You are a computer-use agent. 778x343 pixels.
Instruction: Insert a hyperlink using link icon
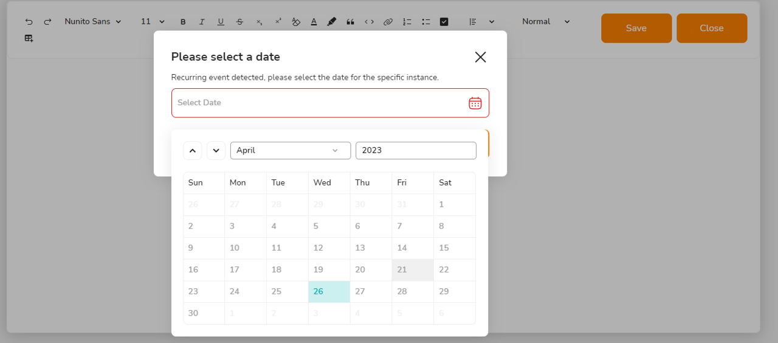[388, 22]
